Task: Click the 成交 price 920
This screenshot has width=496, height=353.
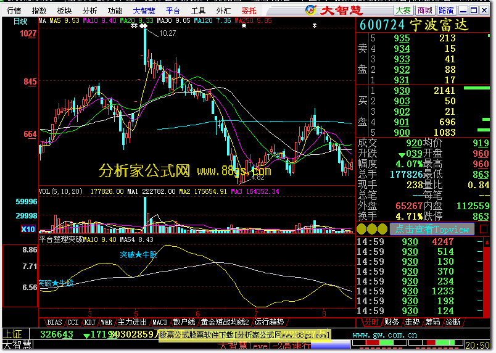Action: click(x=414, y=143)
